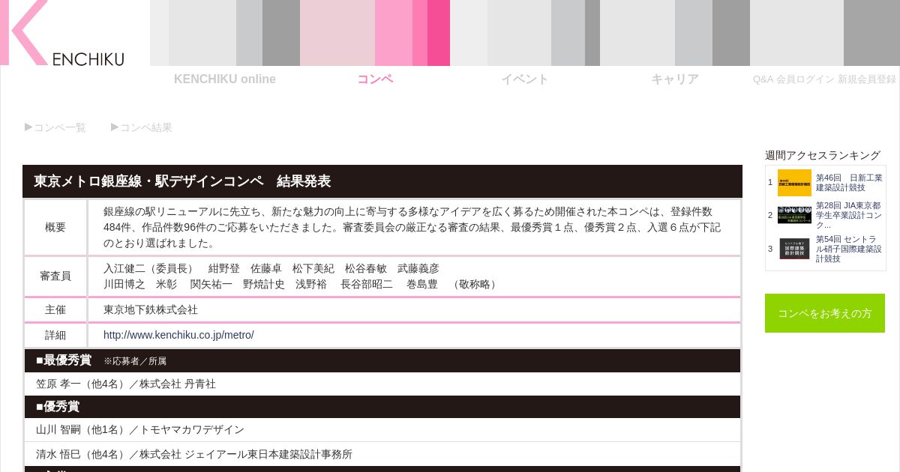This screenshot has height=472, width=900.
Task: Click the 詳細 row label
Action: [55, 335]
